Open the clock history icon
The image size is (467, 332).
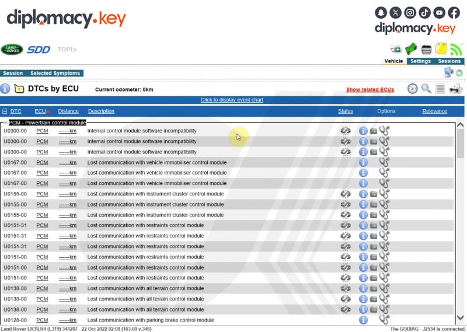413,89
